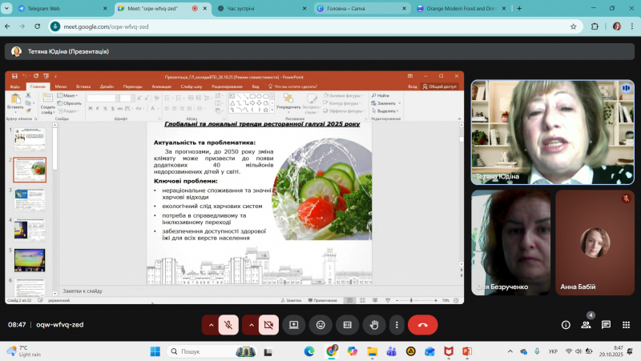641x361 pixels.
Task: Show the participants people panel
Action: pos(586,325)
